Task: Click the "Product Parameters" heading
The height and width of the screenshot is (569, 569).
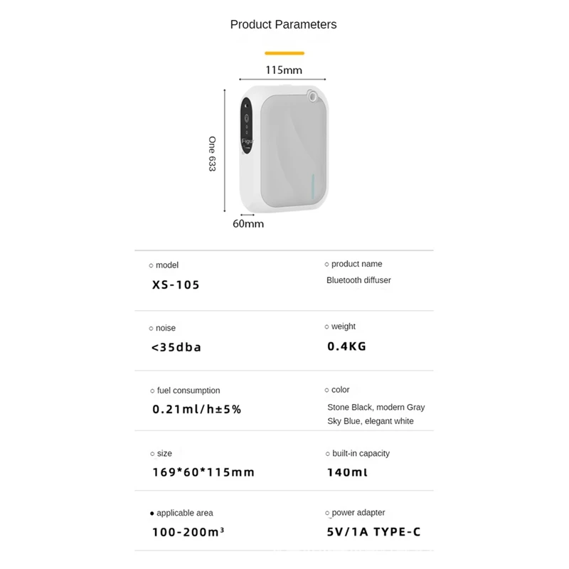Action: (x=283, y=25)
